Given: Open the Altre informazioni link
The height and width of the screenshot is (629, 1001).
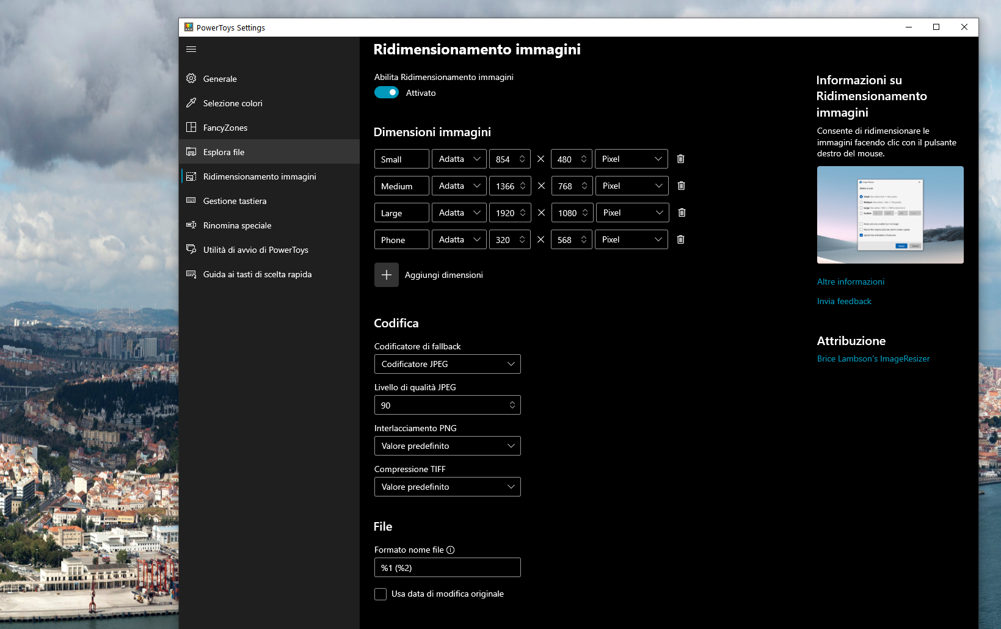Looking at the screenshot, I should (x=851, y=282).
